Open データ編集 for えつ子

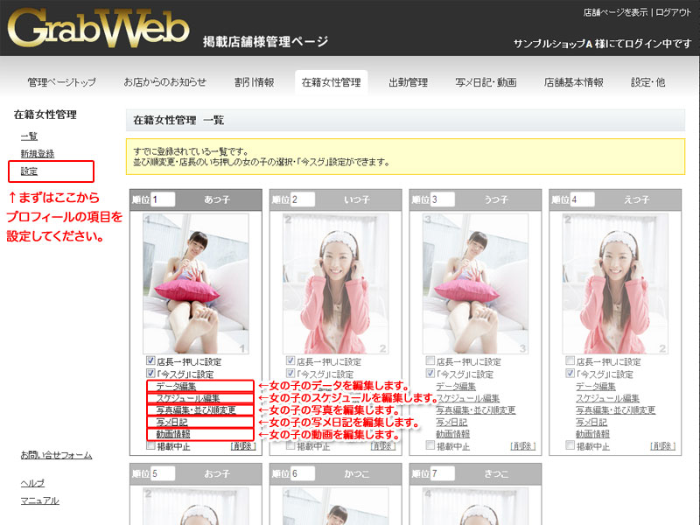pos(596,386)
